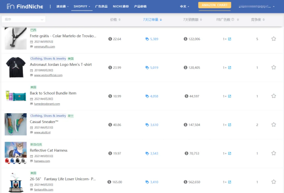Expand the SHOPIFY menu dropdown
This screenshot has width=284, height=193.
tap(82, 7)
